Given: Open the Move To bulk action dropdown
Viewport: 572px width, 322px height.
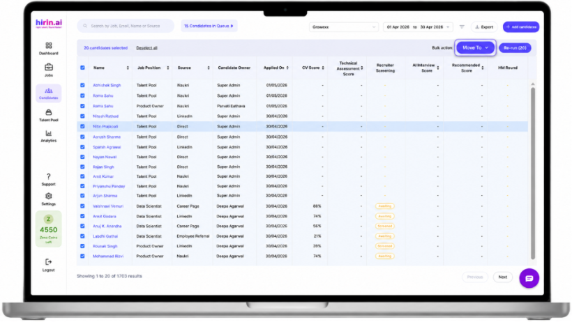Looking at the screenshot, I should tap(475, 48).
